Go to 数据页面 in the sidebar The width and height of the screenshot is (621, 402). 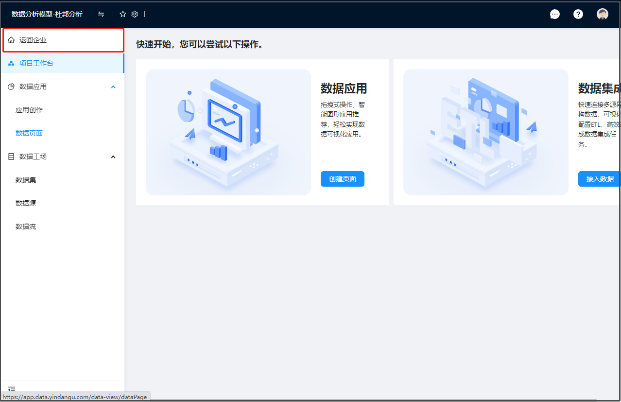[29, 133]
